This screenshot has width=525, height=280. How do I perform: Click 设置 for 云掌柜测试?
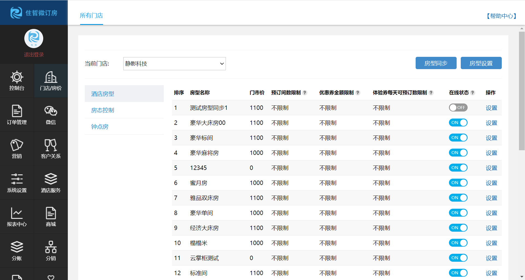(x=491, y=258)
